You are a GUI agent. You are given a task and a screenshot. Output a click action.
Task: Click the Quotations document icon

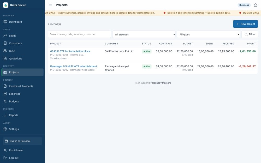(x=5, y=58)
